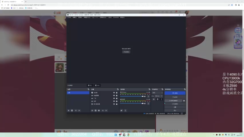Pop out the Scene Transitions dock
Screen dimensions: 244x137
click(x=162, y=89)
